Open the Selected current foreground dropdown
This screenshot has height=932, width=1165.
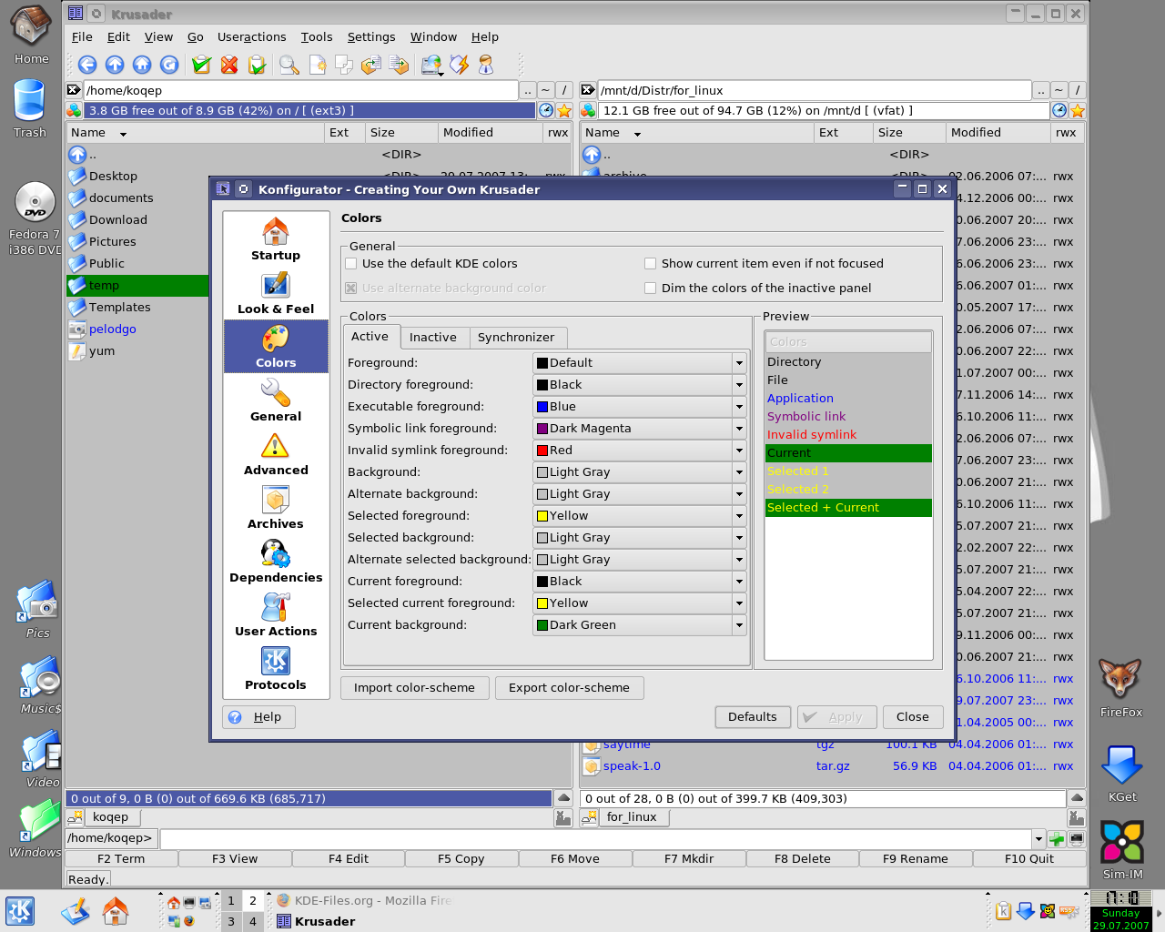(x=640, y=603)
